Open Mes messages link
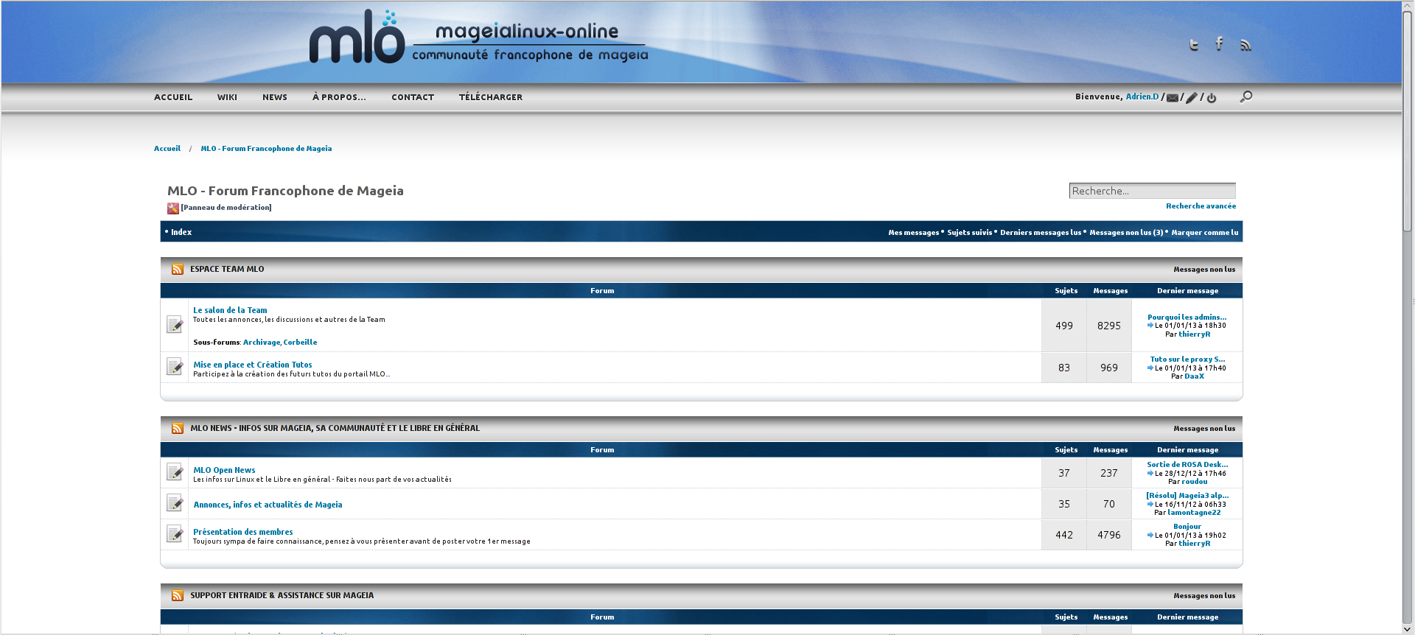 point(913,233)
